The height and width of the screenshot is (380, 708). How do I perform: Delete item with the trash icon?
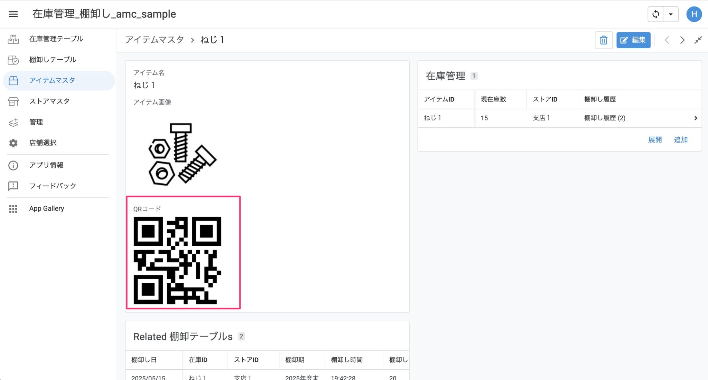604,40
